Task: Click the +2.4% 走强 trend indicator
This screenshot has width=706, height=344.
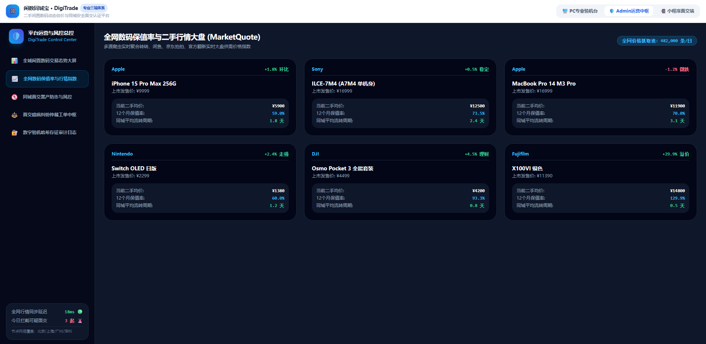Action: (277, 154)
